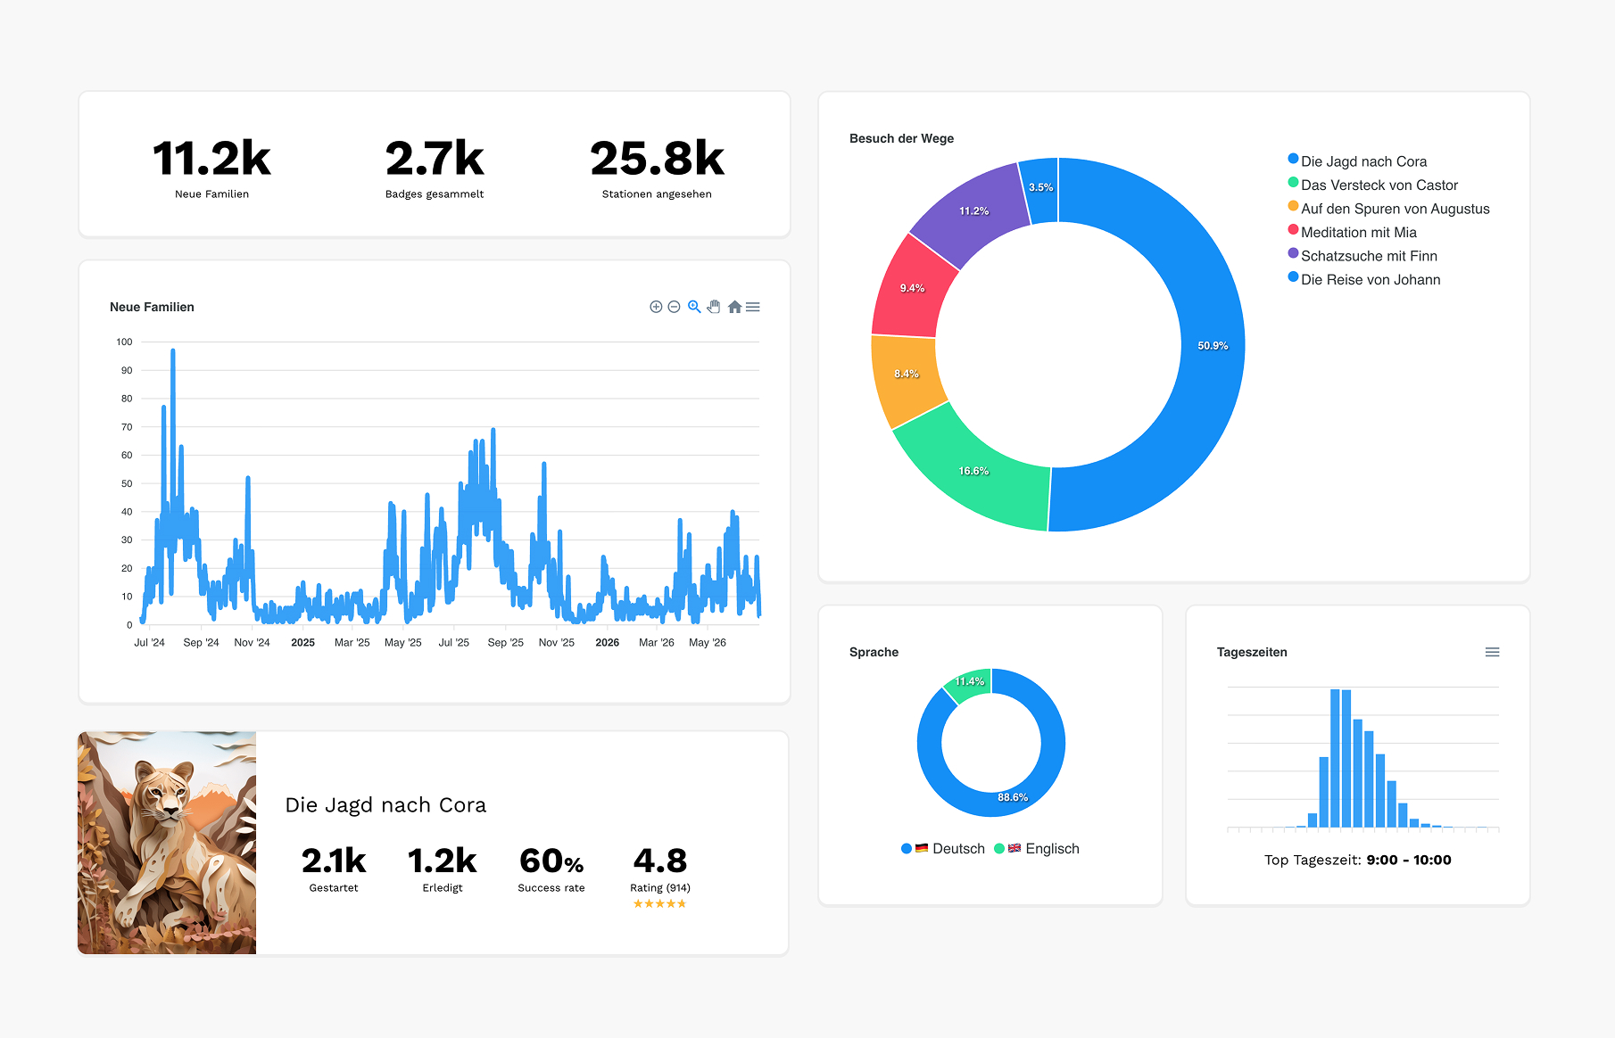Toggle Das Versteck von Castor legend entry
The image size is (1615, 1038).
click(1372, 185)
